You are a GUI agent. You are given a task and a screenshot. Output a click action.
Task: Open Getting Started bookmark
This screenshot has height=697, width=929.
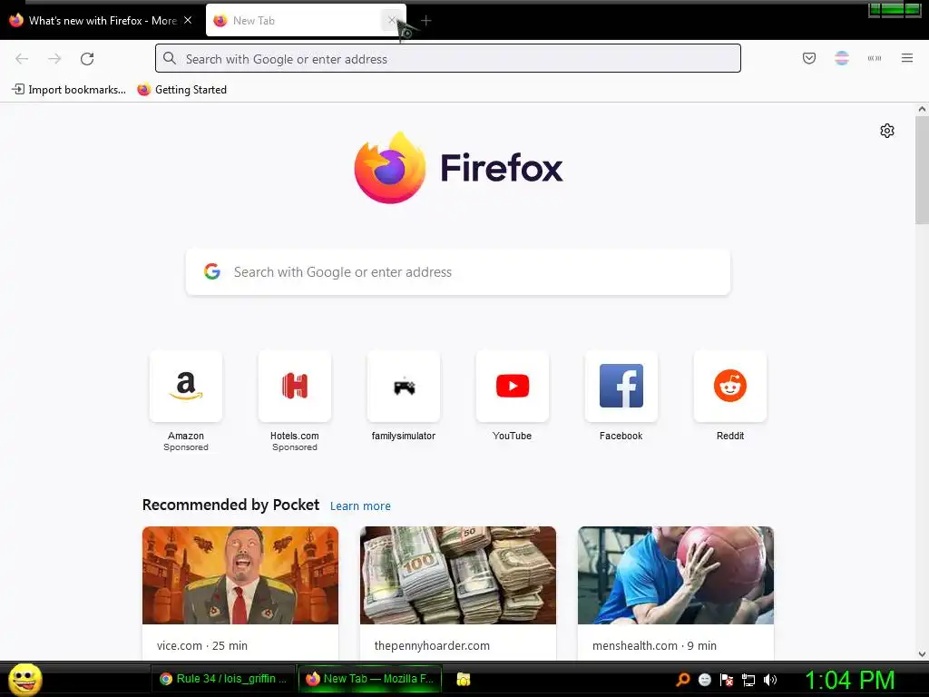181,90
